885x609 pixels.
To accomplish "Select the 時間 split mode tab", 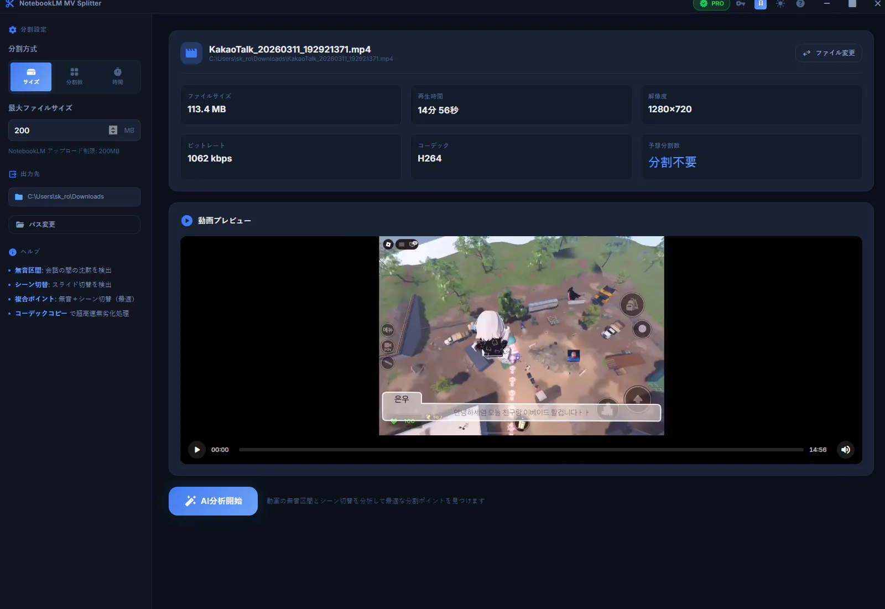I will tap(118, 76).
